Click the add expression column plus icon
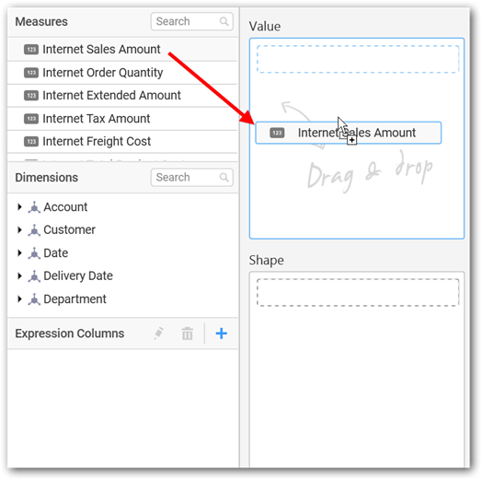This screenshot has width=482, height=480. click(x=221, y=334)
